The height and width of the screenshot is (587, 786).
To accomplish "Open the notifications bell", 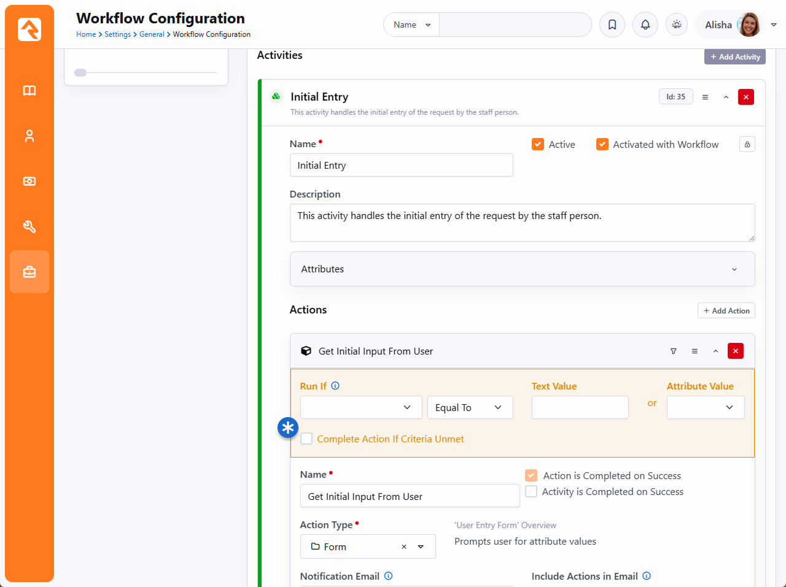I will pos(645,25).
